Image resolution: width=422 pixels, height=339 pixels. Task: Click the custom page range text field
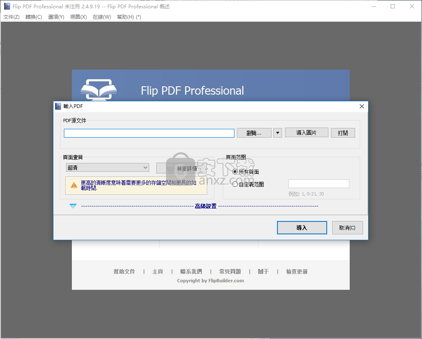(x=318, y=184)
